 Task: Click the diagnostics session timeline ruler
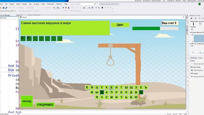tap(197, 24)
